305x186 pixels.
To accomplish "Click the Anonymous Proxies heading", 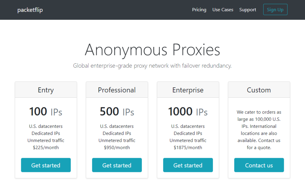I will tap(152, 50).
